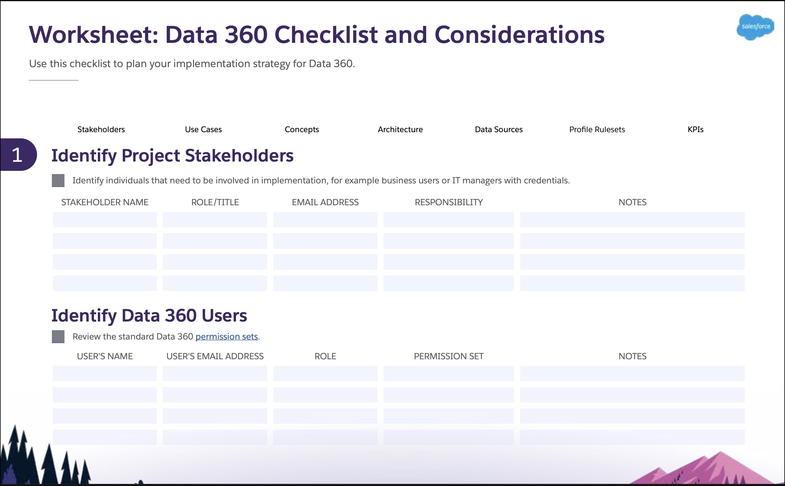Click the Identify Project Stakeholders heading
785x486 pixels.
[172, 156]
